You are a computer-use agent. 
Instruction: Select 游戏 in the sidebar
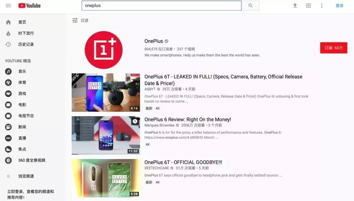(x=22, y=93)
